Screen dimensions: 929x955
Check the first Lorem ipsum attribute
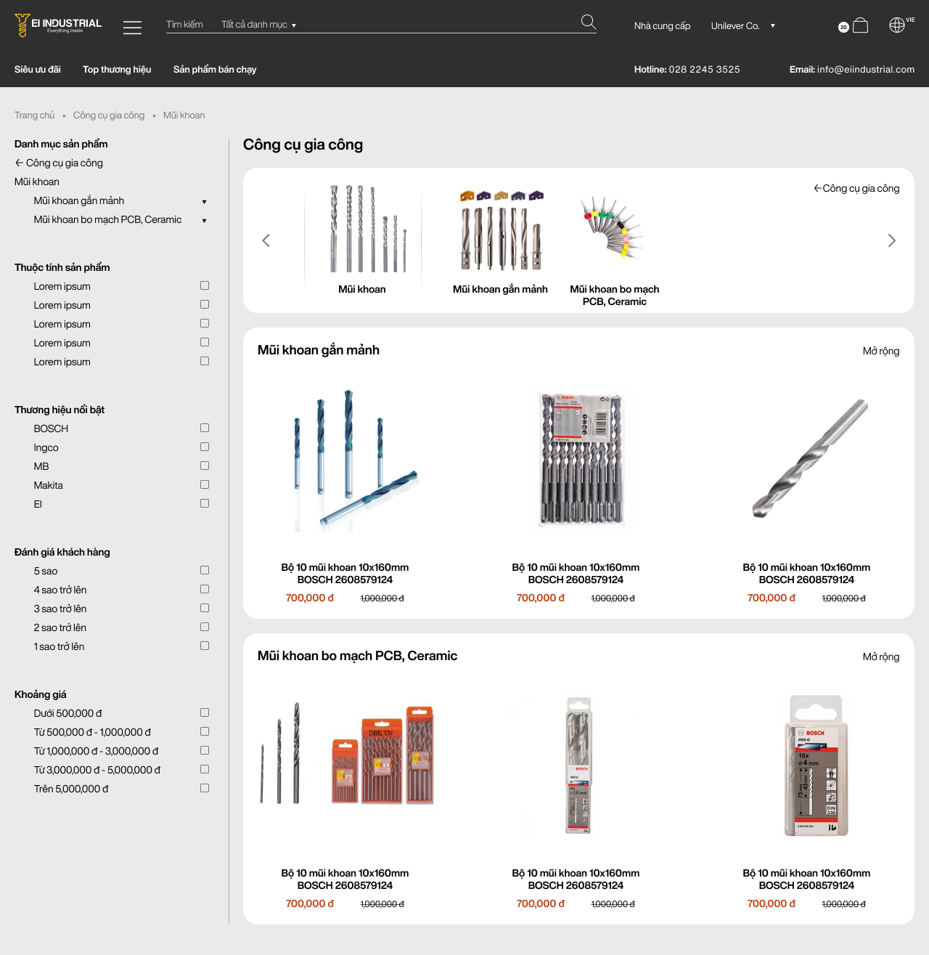(205, 286)
